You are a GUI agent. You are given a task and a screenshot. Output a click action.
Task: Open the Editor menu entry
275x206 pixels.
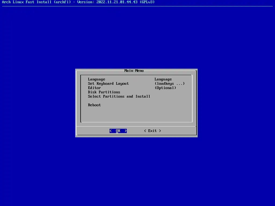pos(94,88)
